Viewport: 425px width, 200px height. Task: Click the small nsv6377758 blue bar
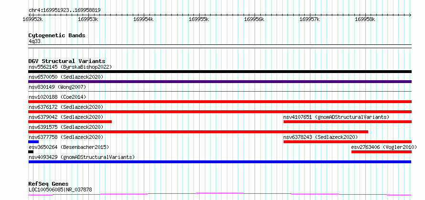(33, 142)
